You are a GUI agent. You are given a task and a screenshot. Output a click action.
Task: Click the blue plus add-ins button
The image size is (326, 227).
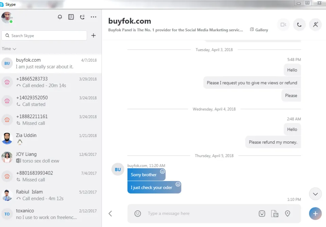click(315, 213)
